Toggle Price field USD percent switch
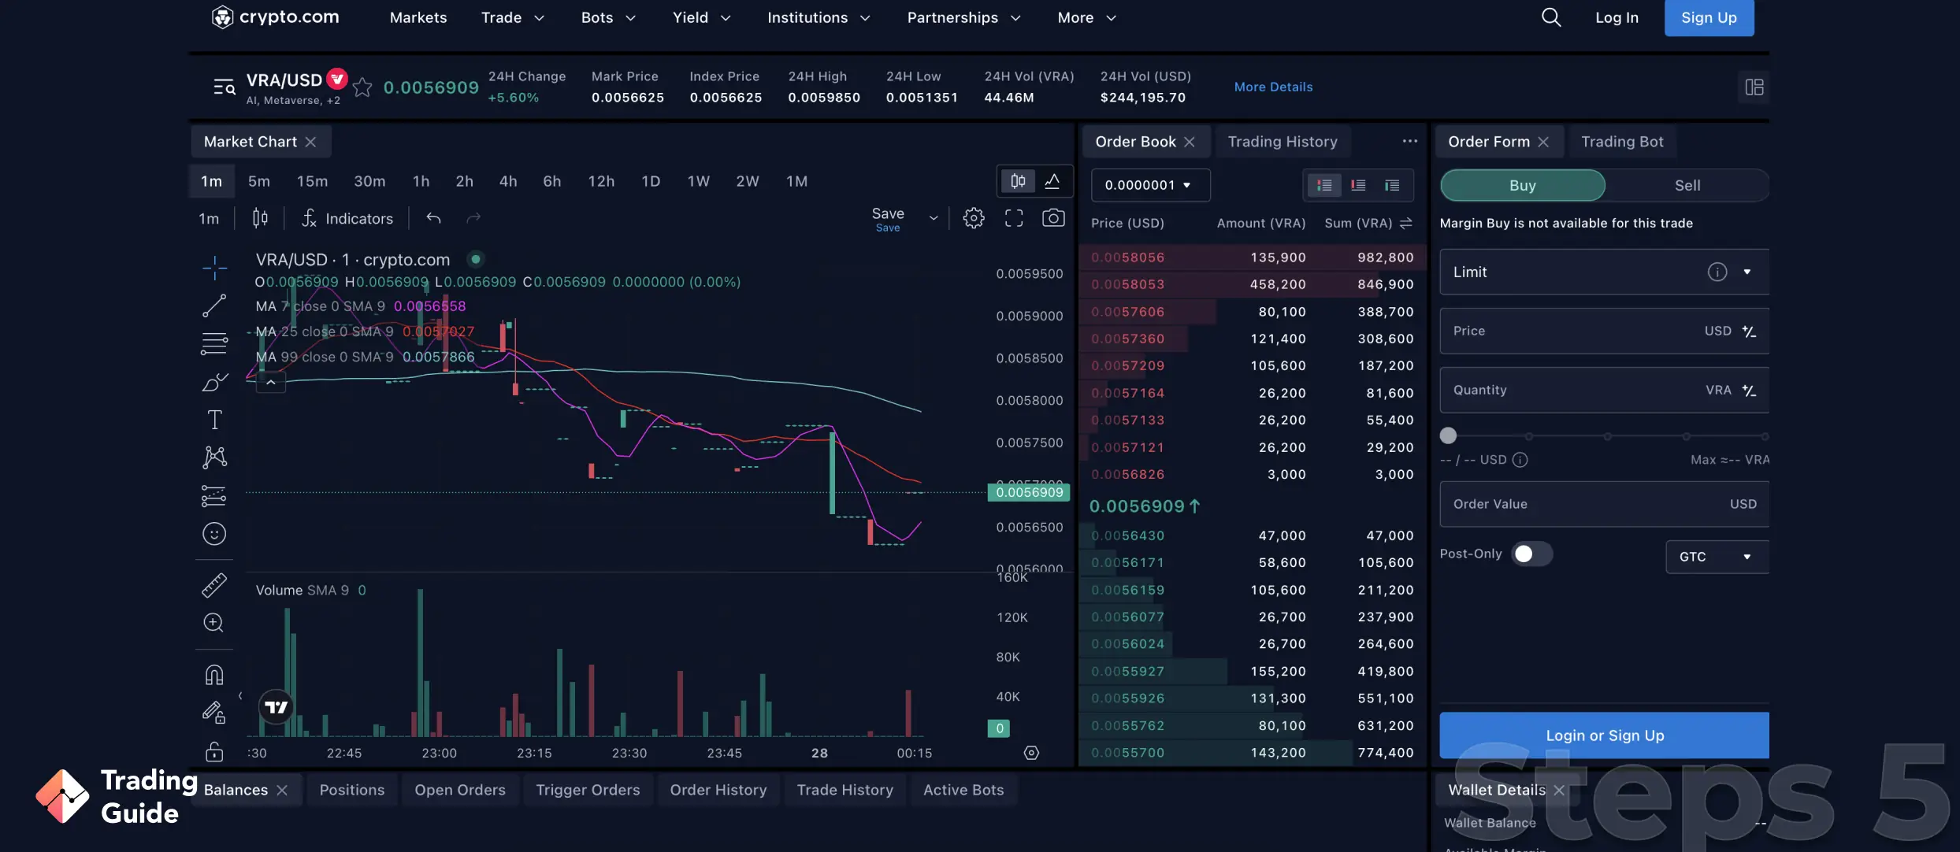The height and width of the screenshot is (852, 1960). click(1749, 332)
